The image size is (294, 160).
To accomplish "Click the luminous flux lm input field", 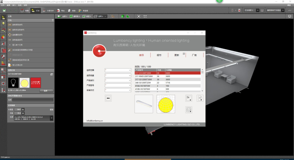I will click(18, 109).
